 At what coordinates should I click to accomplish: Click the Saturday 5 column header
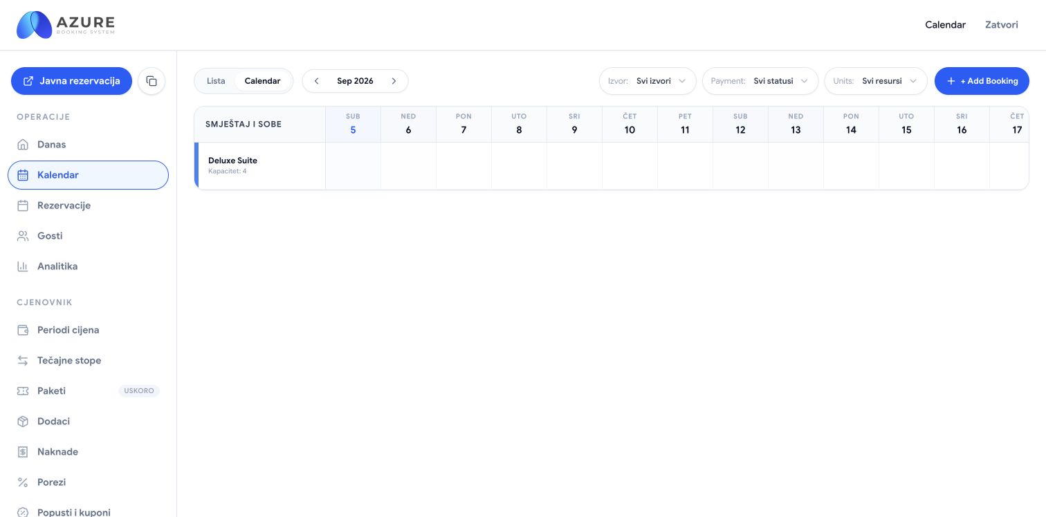(353, 124)
